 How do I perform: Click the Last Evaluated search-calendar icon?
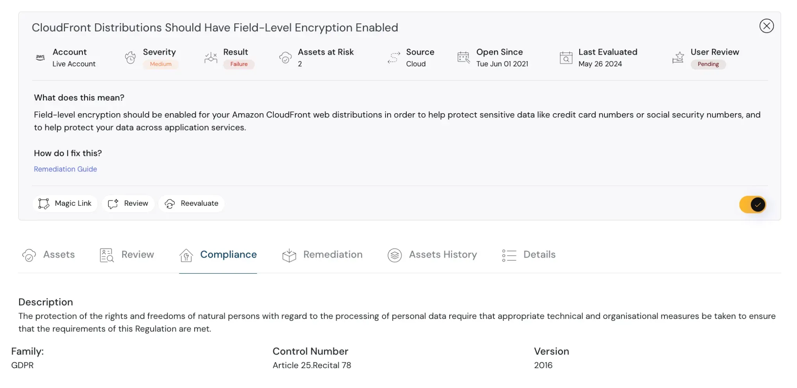click(565, 57)
